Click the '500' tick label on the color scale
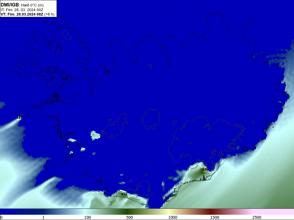Screen dimensions: 294x220 130,217
